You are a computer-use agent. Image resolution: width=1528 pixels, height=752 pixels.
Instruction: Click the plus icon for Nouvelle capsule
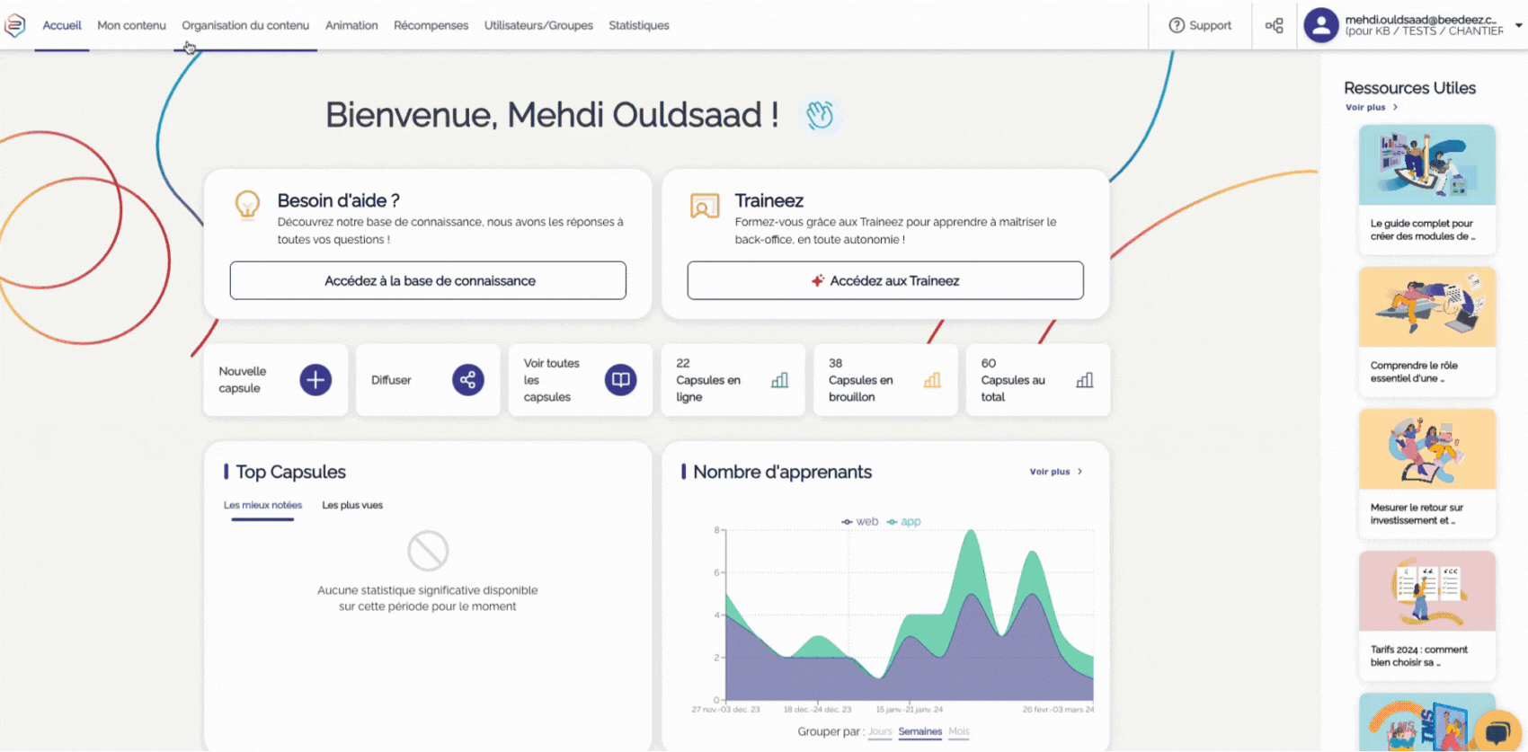coord(315,380)
